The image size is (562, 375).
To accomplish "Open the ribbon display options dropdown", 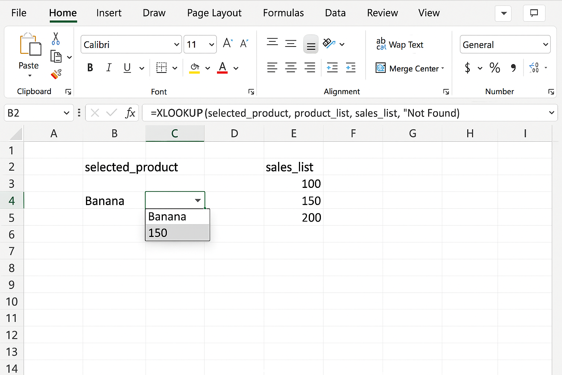I will (503, 14).
